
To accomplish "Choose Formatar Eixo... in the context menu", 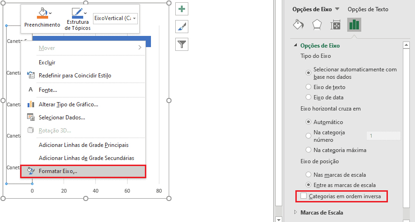I will point(83,171).
